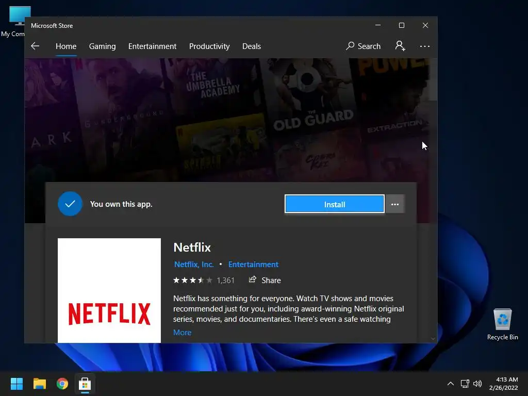Click the scroll down arrow of Store page
This screenshot has height=396, width=528.
tap(433, 339)
